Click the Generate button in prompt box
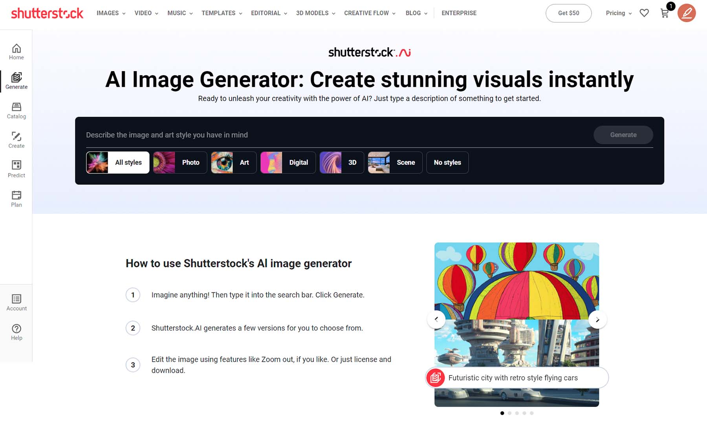Screen dimensions: 707x436 623,135
